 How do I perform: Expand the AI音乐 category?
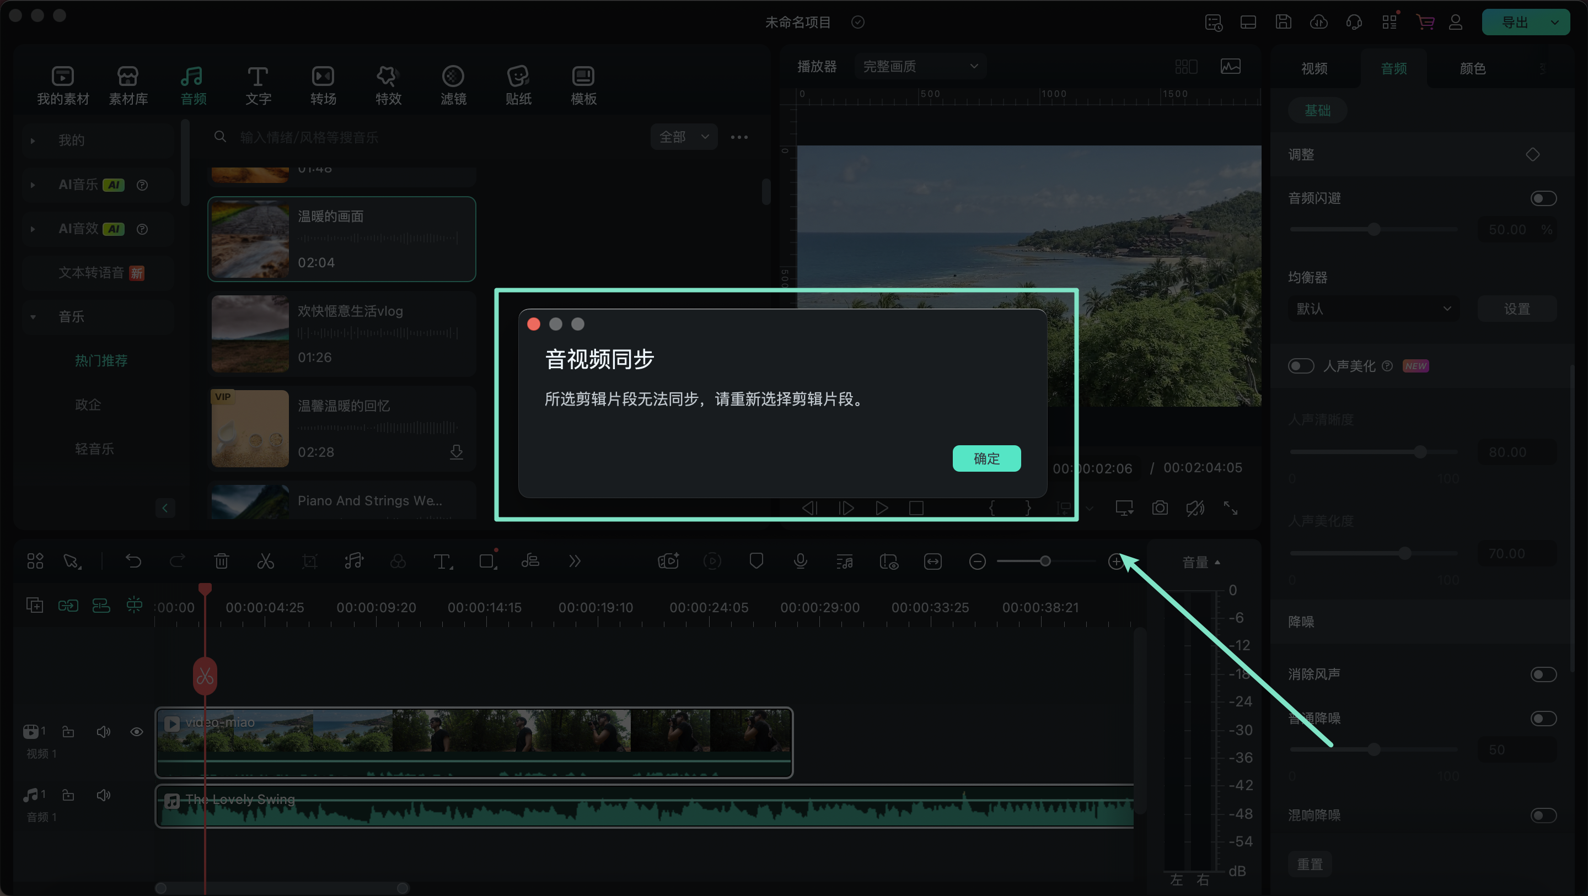(33, 185)
